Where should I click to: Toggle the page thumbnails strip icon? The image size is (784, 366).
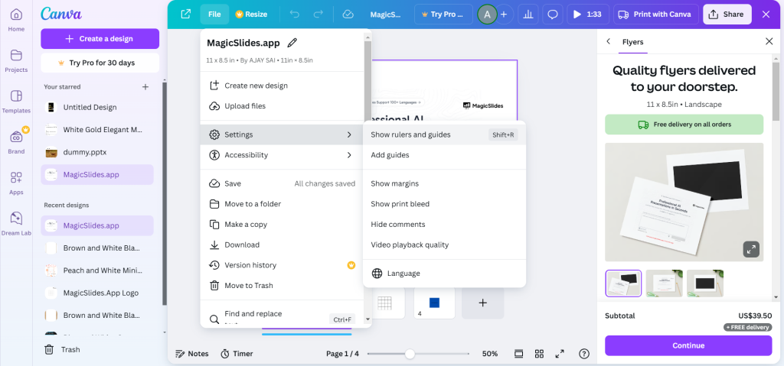coord(519,354)
